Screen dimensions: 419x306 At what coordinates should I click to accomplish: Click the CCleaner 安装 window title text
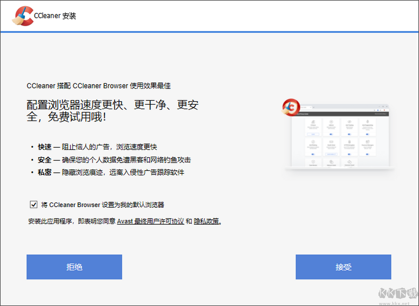55,16
